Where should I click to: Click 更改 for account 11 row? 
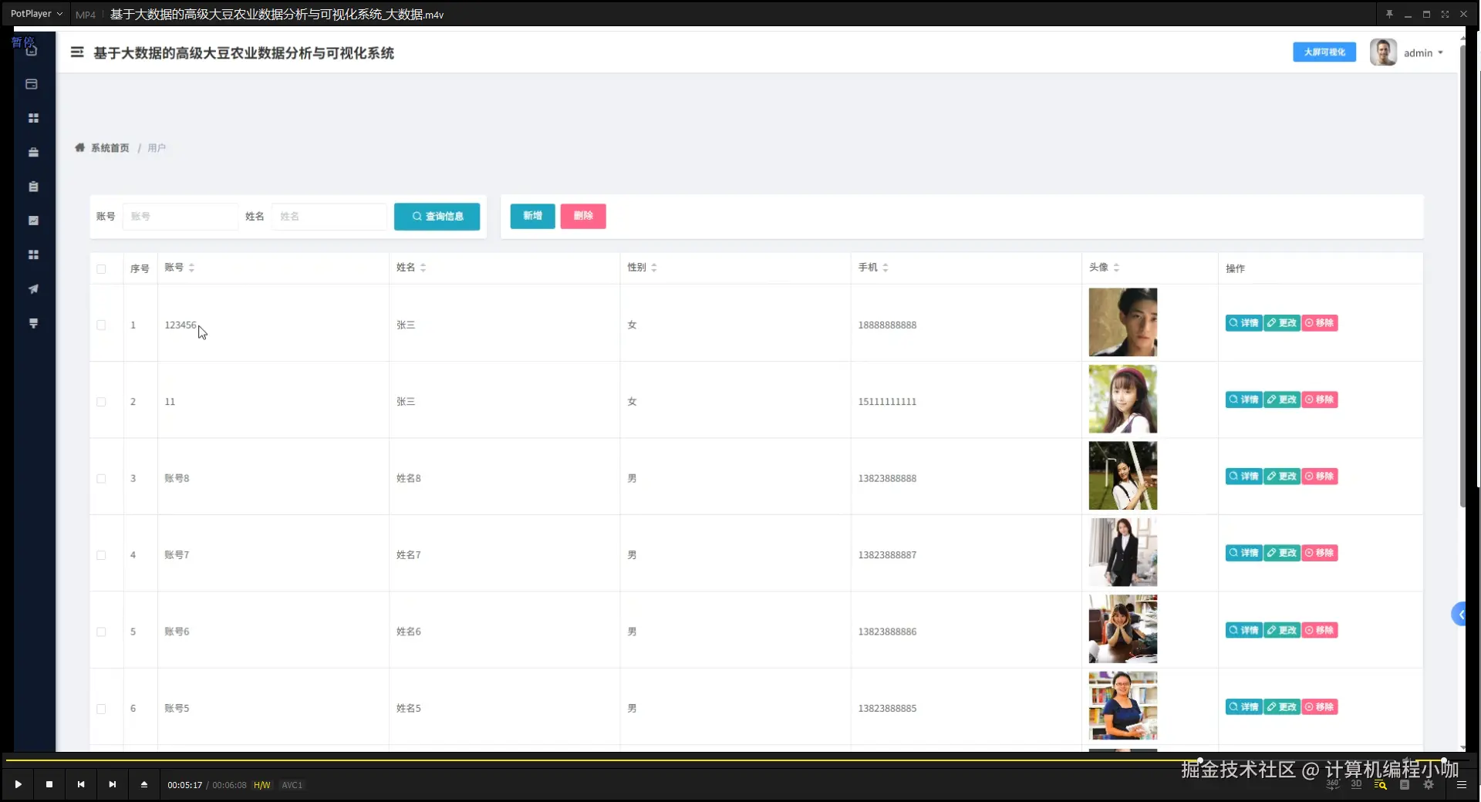point(1282,399)
